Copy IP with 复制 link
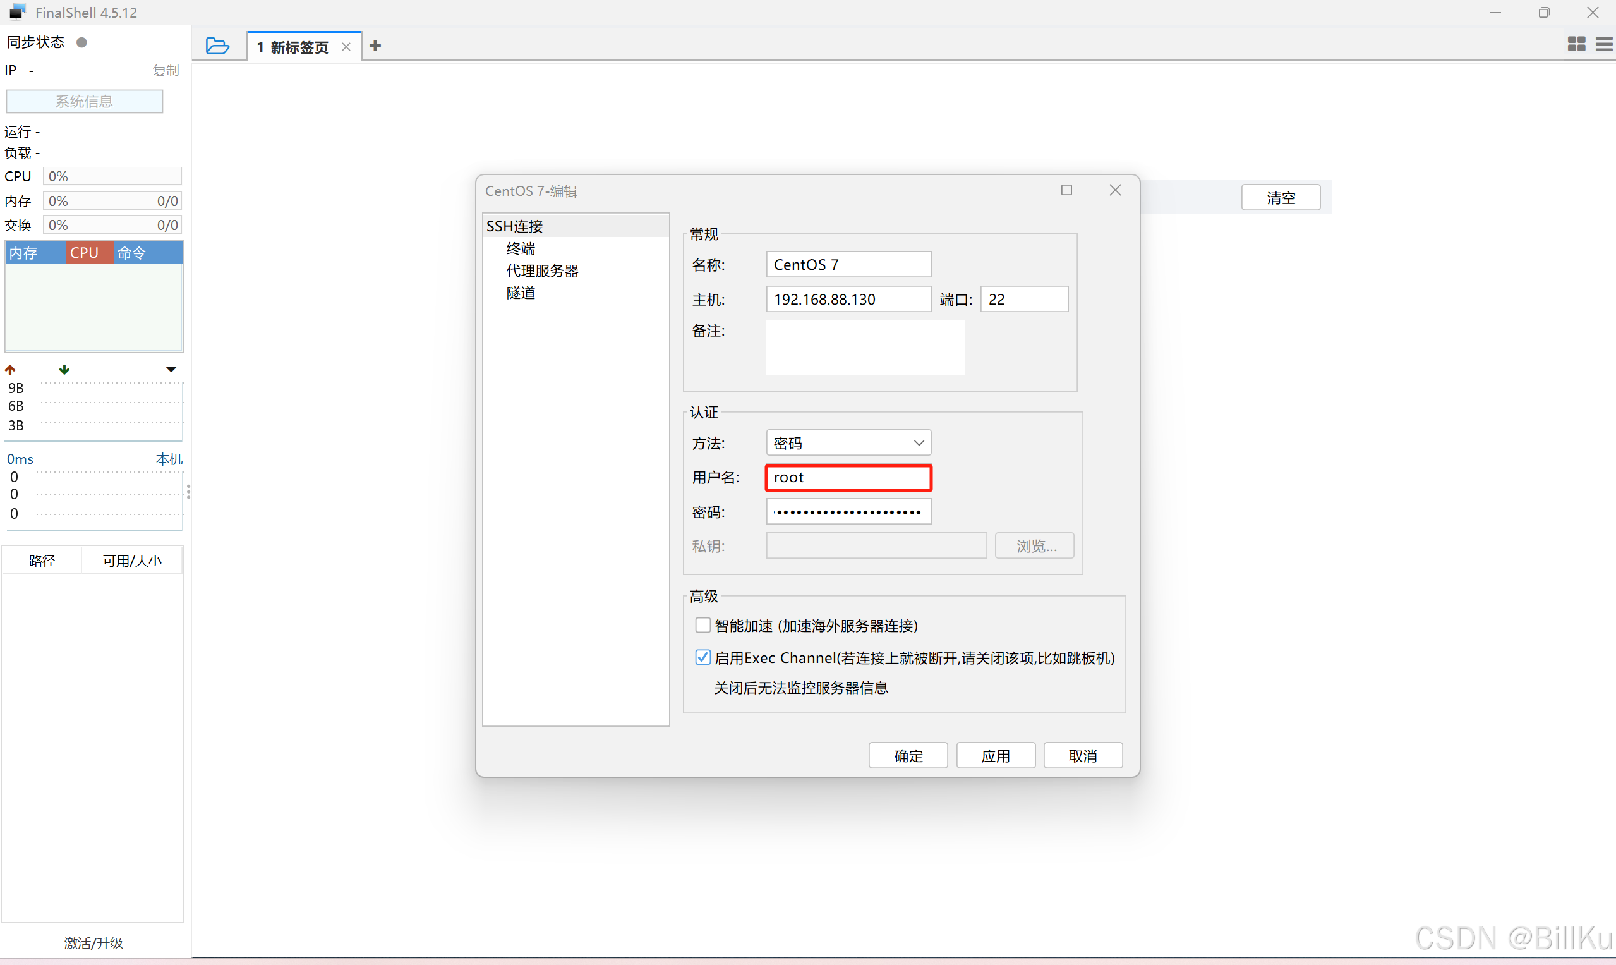 (166, 70)
